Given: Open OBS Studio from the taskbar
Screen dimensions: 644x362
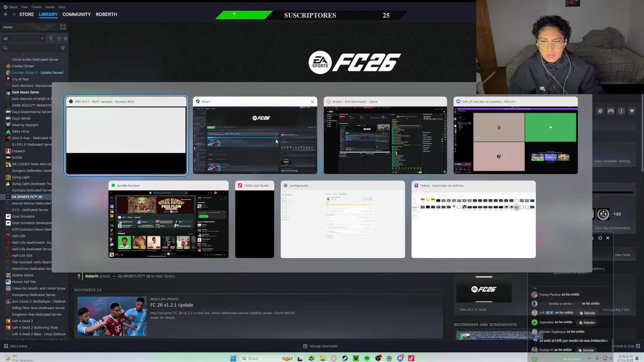Looking at the screenshot, I should click(378, 358).
